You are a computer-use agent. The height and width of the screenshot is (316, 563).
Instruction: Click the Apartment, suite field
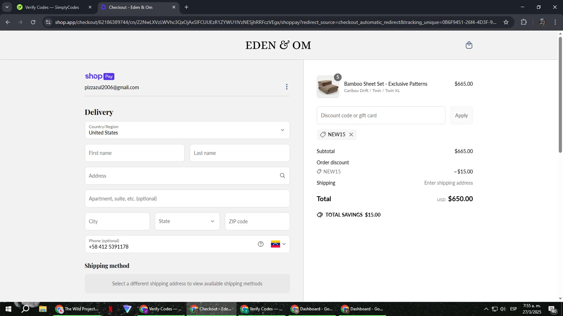[187, 199]
